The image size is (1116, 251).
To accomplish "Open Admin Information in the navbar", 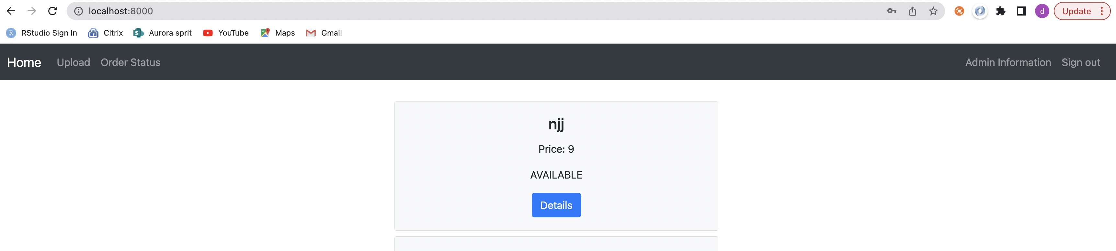I will click(1008, 62).
